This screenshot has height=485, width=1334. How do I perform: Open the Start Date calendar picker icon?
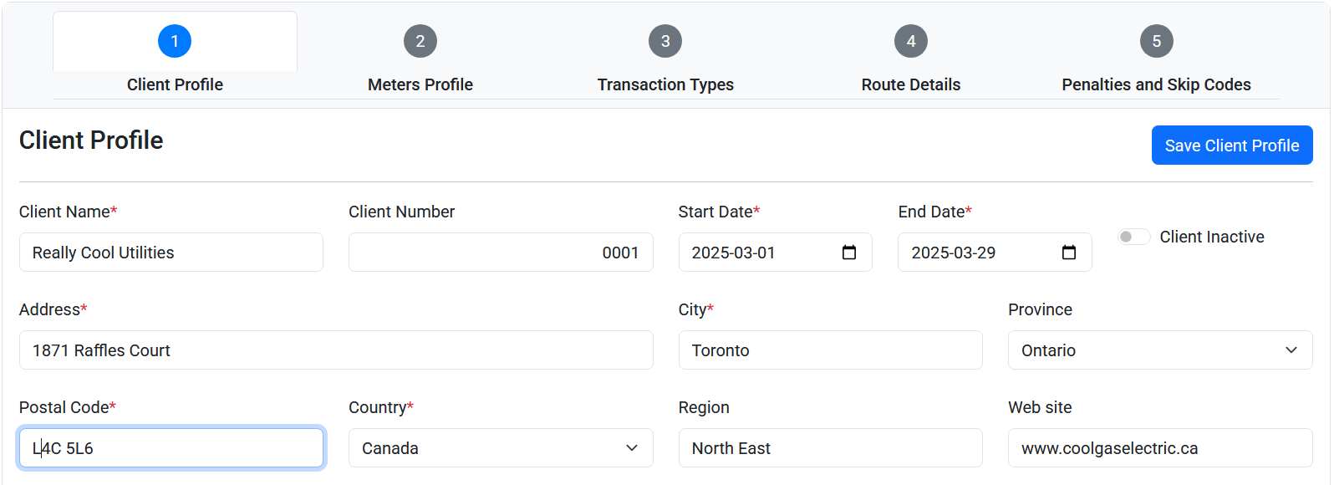point(849,253)
